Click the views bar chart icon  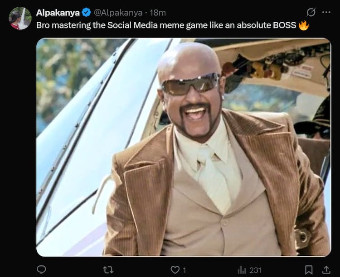242,270
